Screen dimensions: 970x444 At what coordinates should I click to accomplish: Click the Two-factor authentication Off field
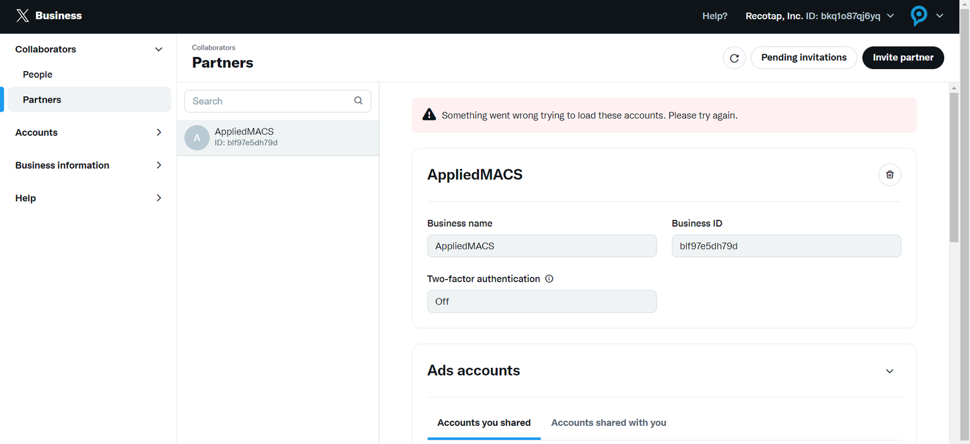[x=542, y=302]
